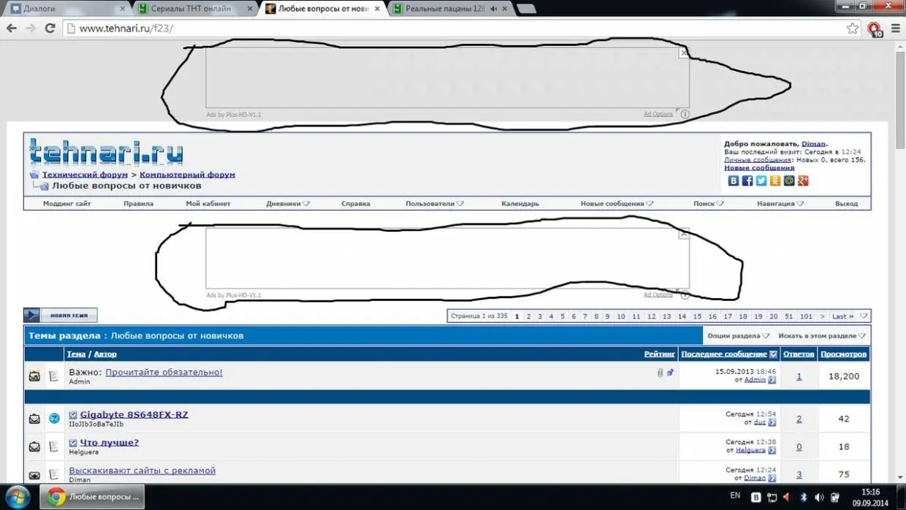Image resolution: width=906 pixels, height=510 pixels.
Task: Sort the thread list by Рейтинг
Action: pyautogui.click(x=660, y=354)
